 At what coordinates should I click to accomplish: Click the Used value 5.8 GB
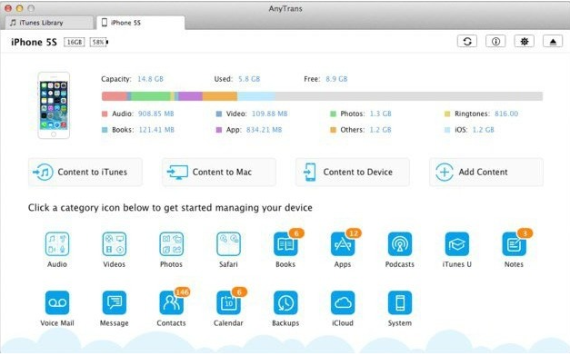(249, 79)
